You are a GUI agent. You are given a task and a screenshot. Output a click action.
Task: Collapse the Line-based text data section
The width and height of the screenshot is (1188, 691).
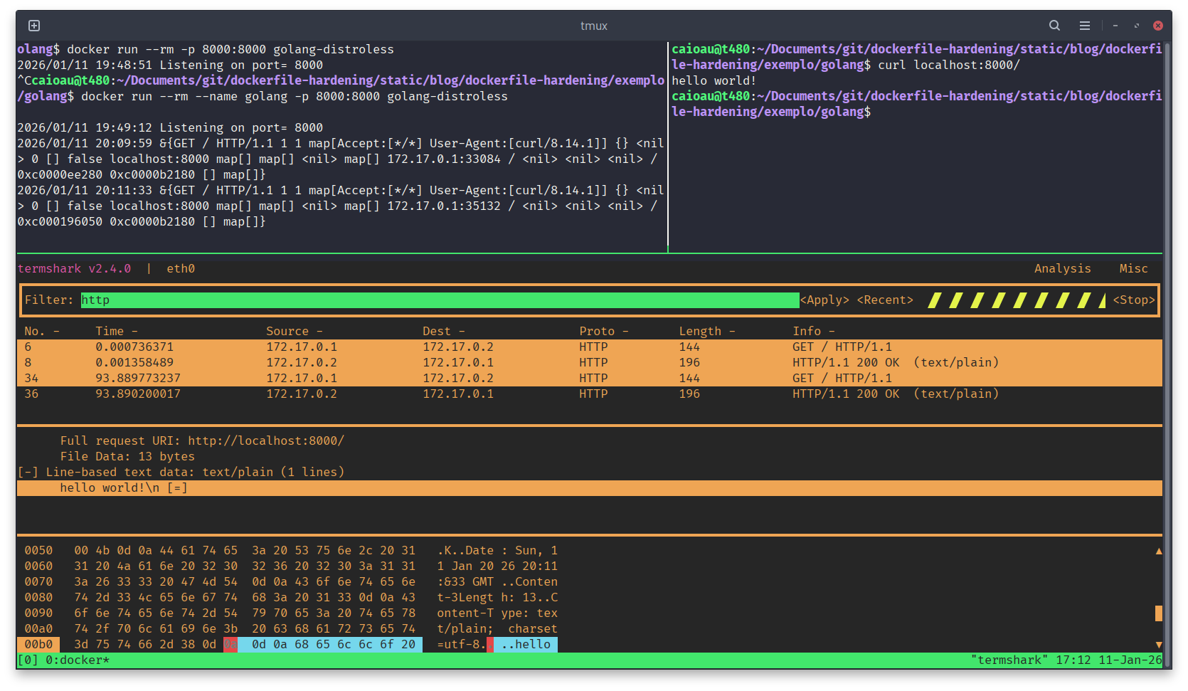coord(28,473)
